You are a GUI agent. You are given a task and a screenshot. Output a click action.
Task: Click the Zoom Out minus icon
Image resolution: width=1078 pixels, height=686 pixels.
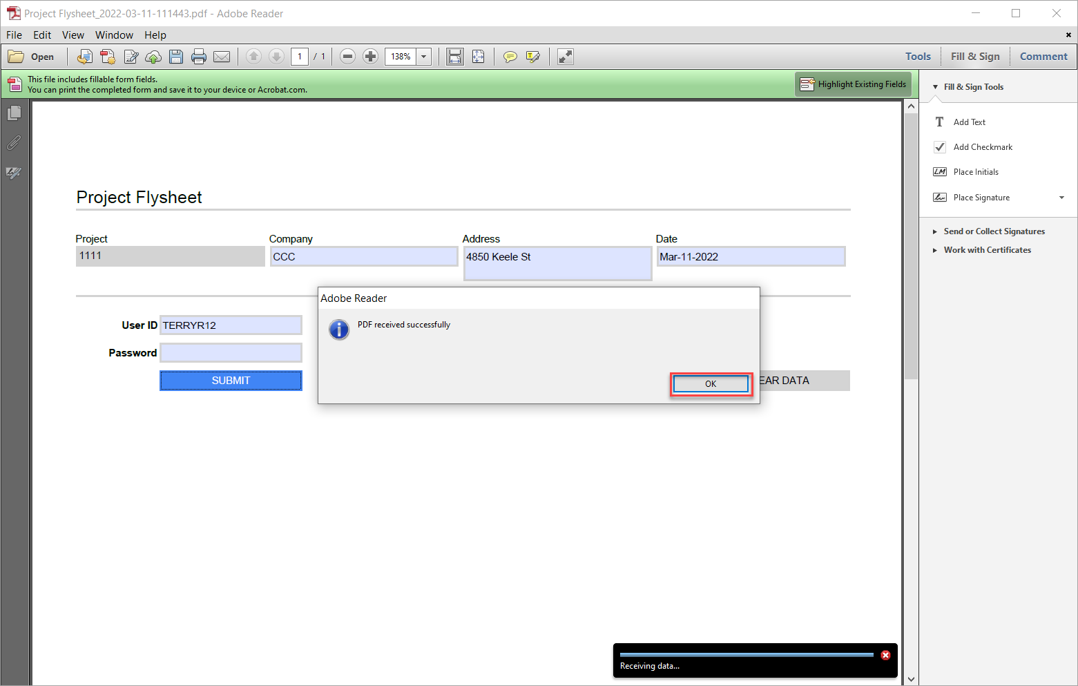[347, 56]
